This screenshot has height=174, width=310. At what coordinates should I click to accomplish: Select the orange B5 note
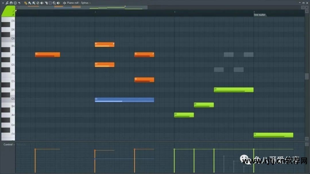click(x=104, y=44)
